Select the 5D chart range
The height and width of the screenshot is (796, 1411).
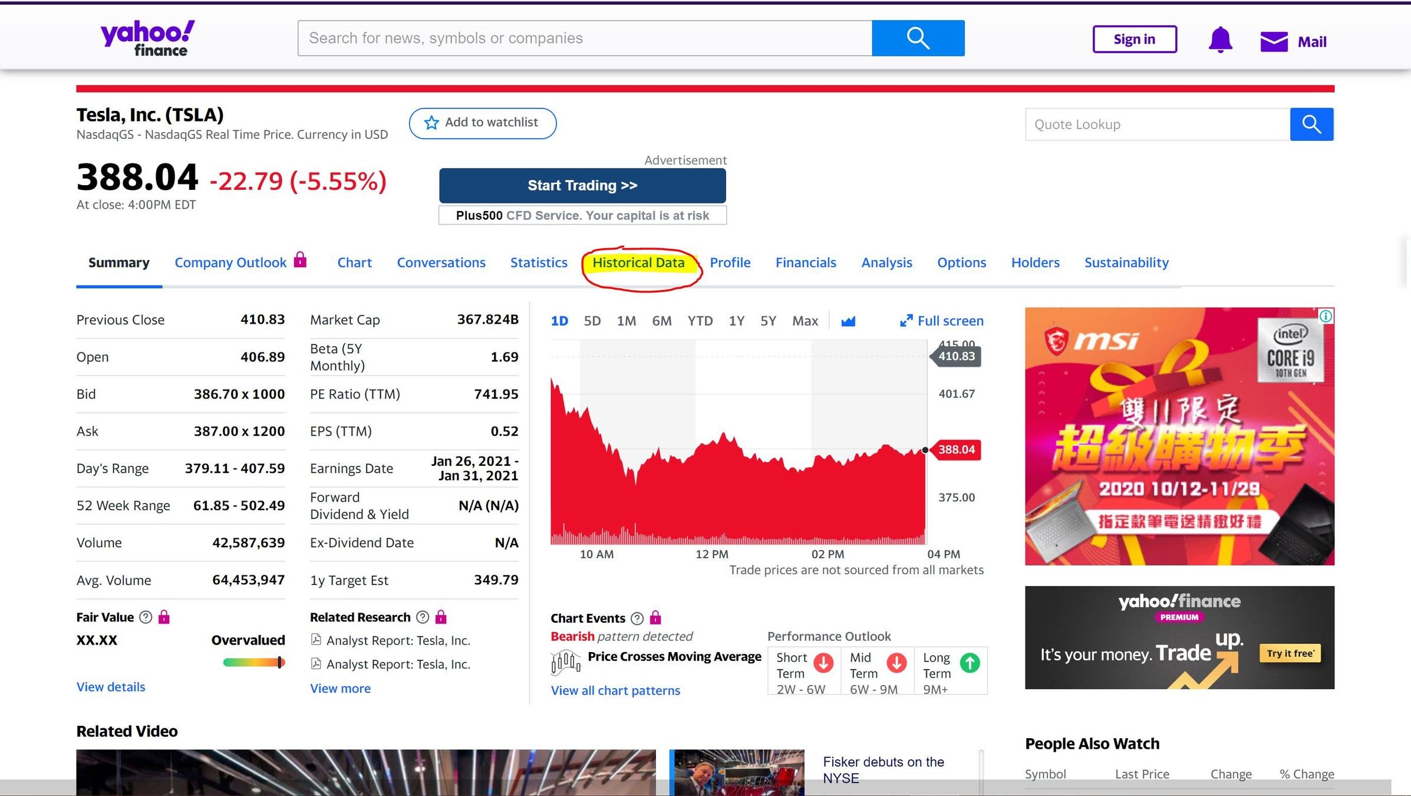592,321
